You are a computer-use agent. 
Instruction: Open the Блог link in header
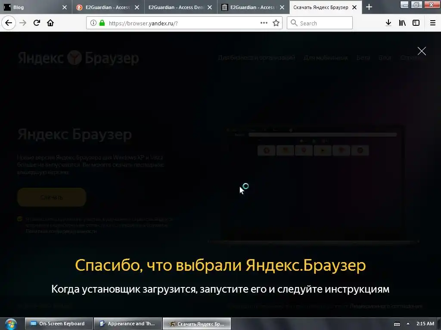pos(385,58)
